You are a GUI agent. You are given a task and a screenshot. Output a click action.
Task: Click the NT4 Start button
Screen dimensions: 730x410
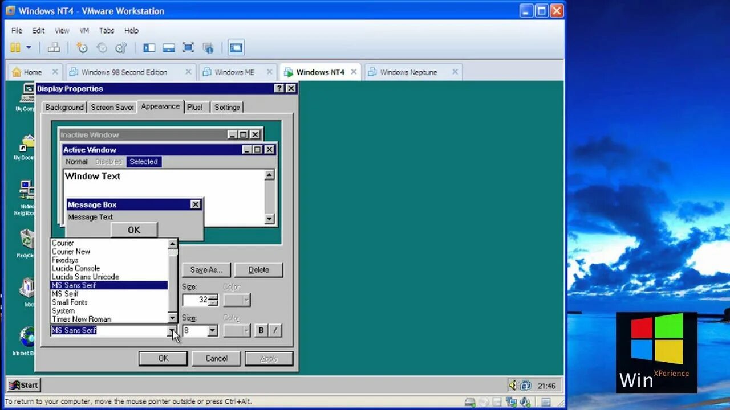(x=23, y=385)
